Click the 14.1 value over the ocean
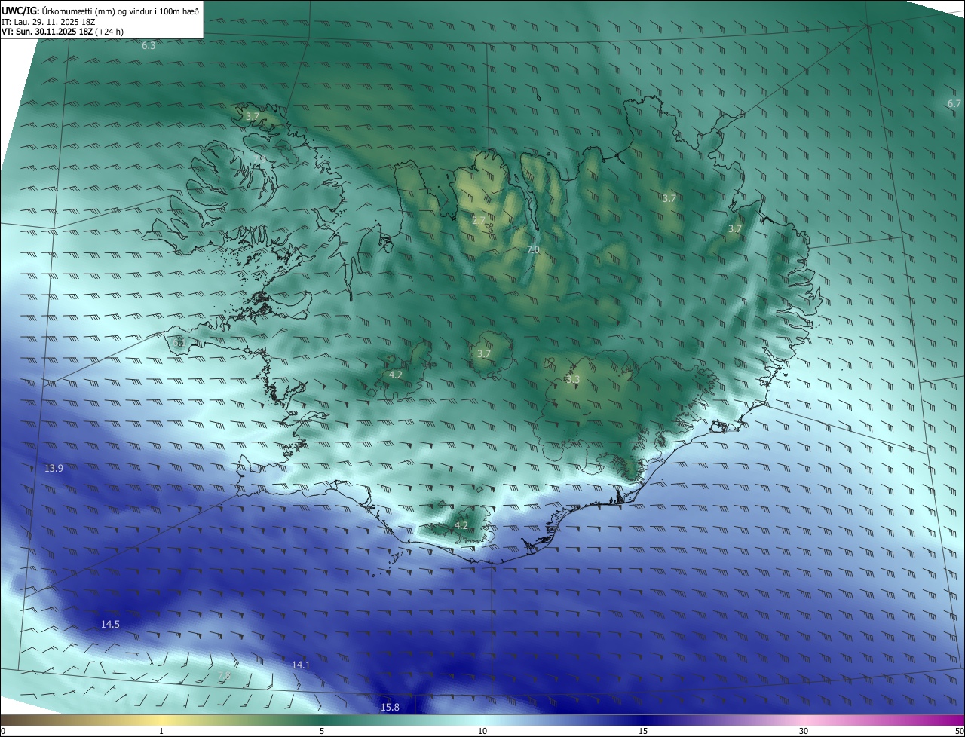965x737 pixels. click(x=301, y=665)
